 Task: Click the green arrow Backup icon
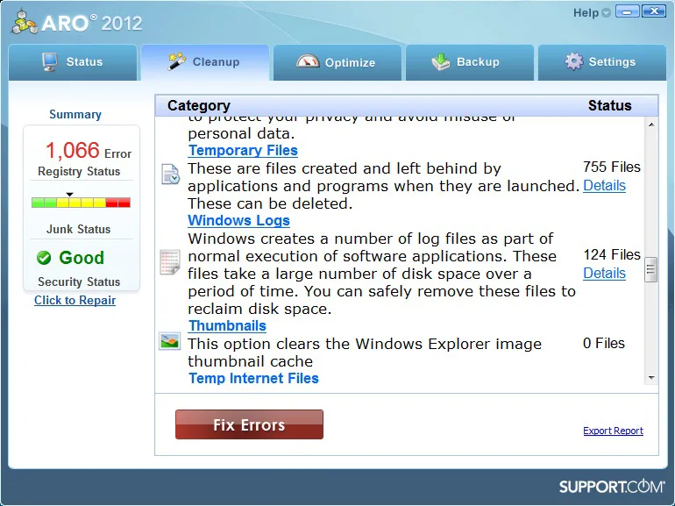440,61
